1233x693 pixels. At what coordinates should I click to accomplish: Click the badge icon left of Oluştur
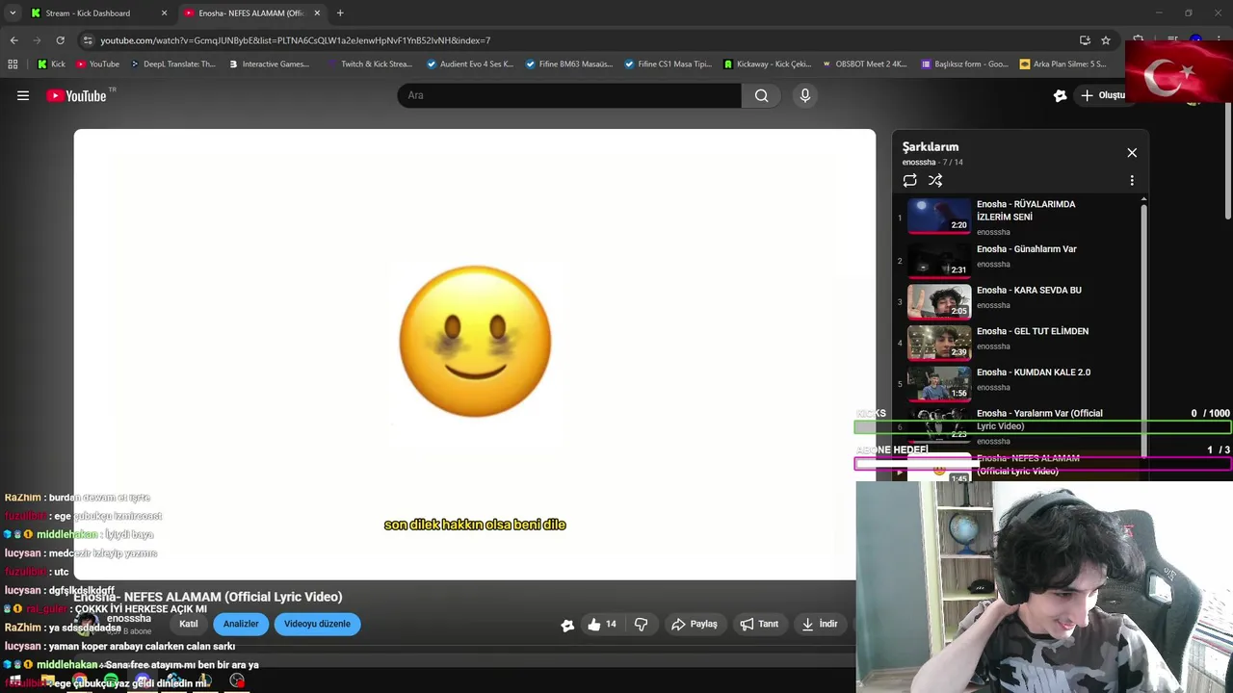click(1061, 95)
